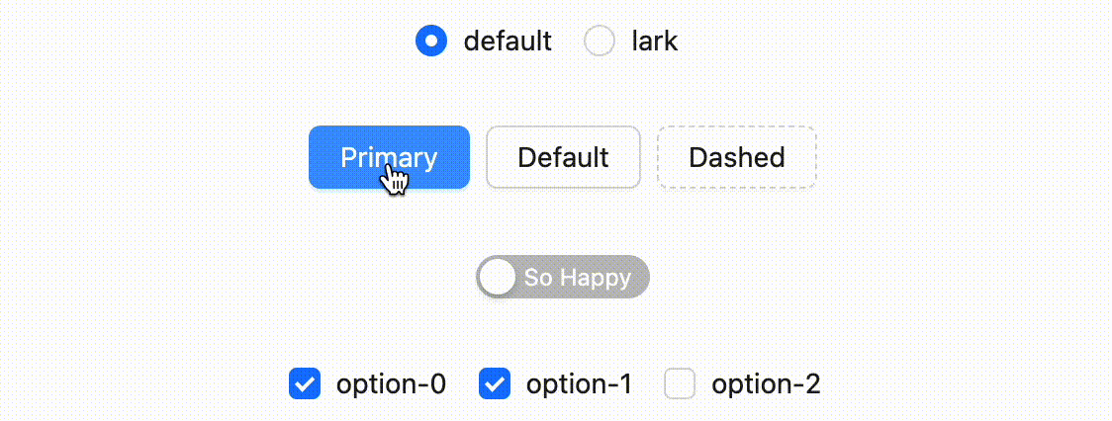Click the "lark" radio label text
1112x421 pixels.
(655, 42)
